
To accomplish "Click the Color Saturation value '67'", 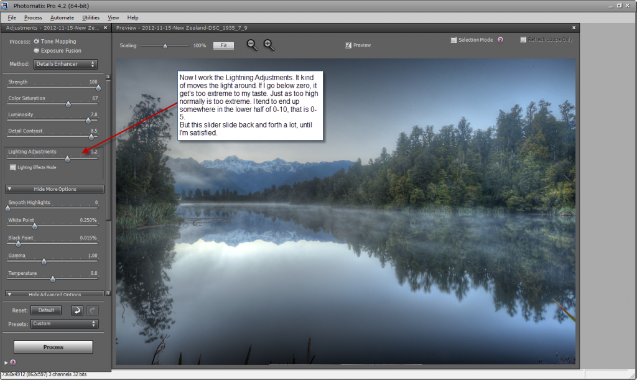I will 95,98.
